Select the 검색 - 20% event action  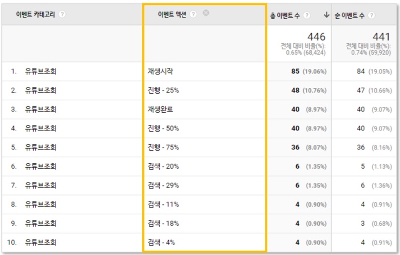coord(163,166)
